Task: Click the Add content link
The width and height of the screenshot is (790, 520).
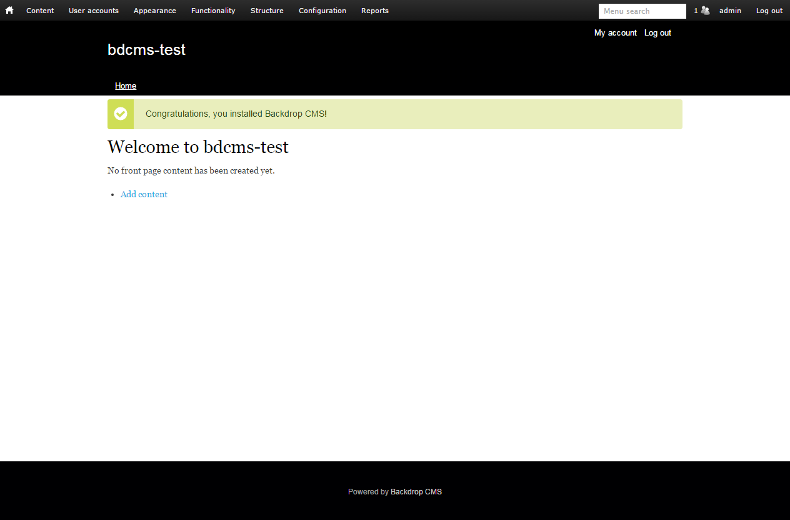Action: [x=144, y=194]
